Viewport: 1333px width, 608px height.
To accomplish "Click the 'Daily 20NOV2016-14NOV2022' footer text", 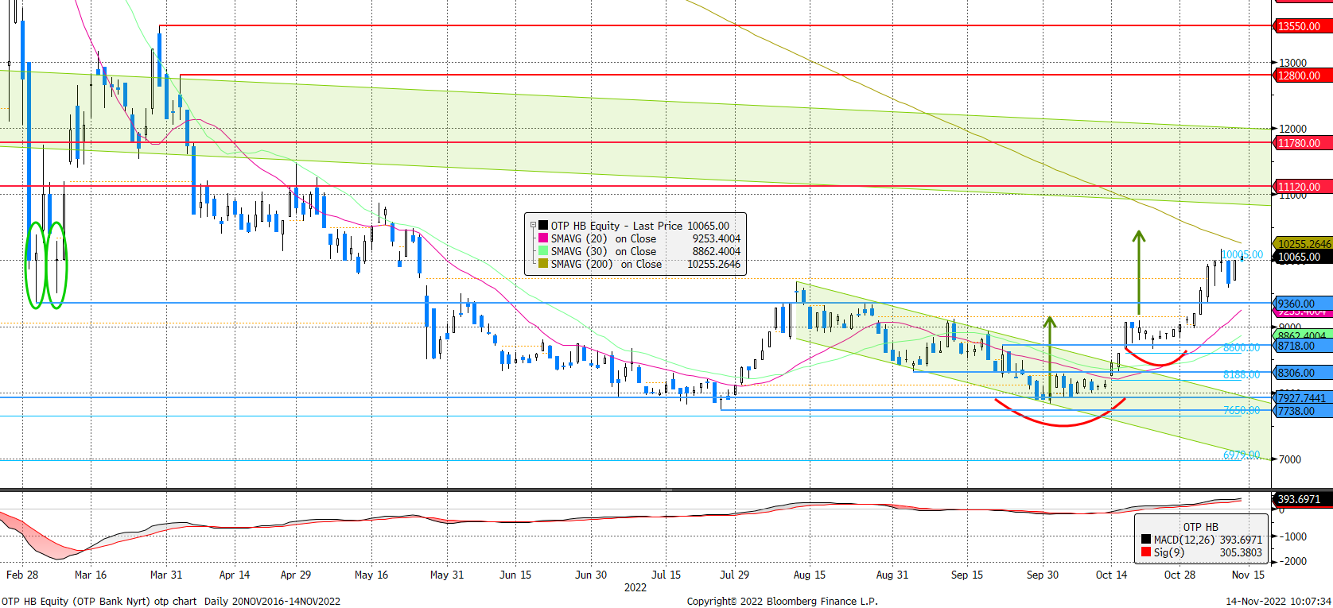I will tap(272, 601).
